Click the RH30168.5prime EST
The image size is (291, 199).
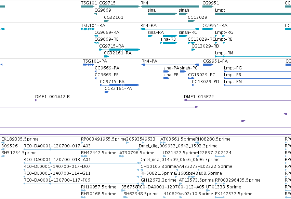(x=83, y=197)
